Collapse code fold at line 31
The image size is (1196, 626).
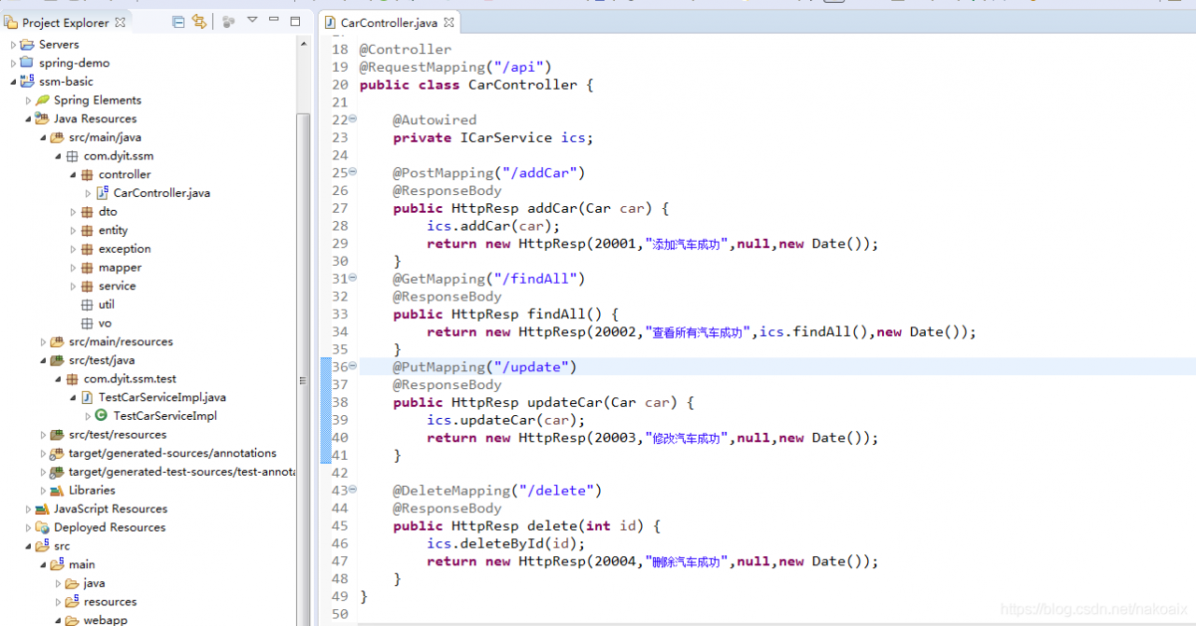[x=352, y=278]
